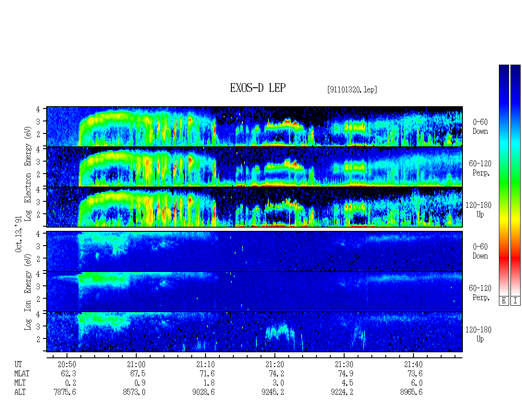522x404 pixels.
Task: Select the electron color scale bar above E
Action: click(x=504, y=180)
